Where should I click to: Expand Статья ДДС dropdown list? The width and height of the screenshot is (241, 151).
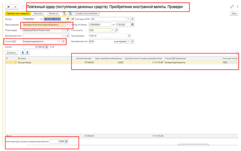59,41
